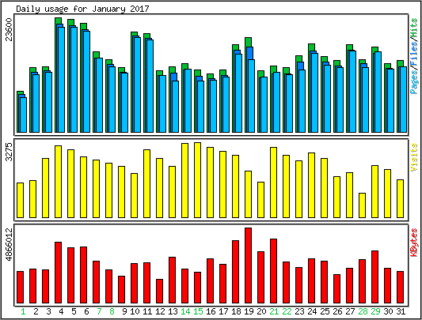Click day label '31' on the bottom axis
The width and height of the screenshot is (422, 320).
(401, 311)
